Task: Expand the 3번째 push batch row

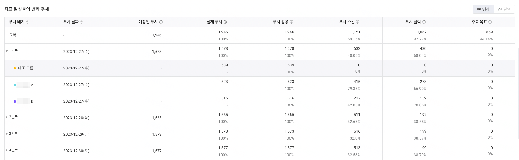Action: 7,134
